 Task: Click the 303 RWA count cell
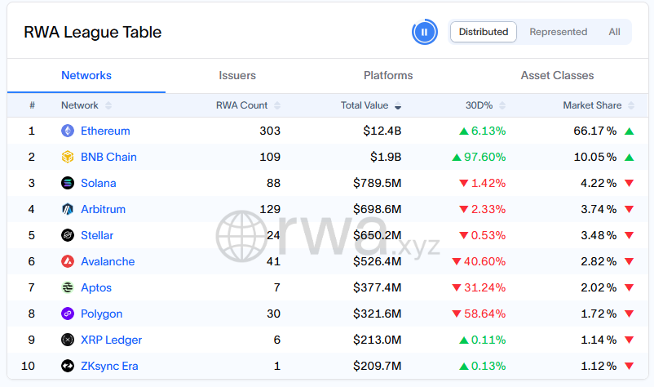pyautogui.click(x=270, y=131)
